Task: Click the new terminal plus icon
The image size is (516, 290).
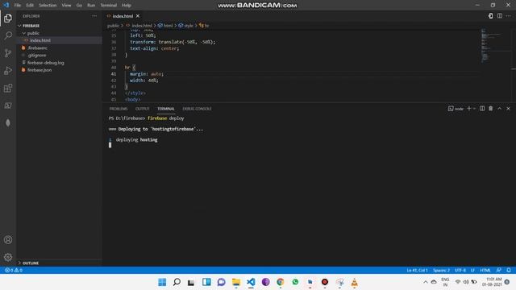Action: pyautogui.click(x=469, y=109)
